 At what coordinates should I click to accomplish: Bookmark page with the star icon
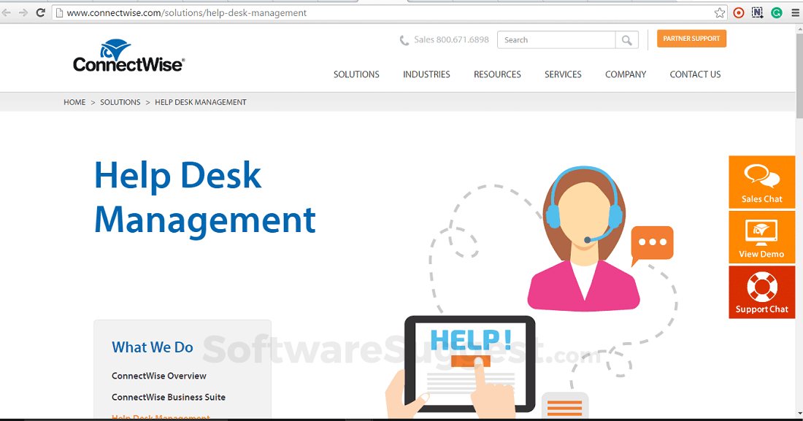[x=720, y=13]
